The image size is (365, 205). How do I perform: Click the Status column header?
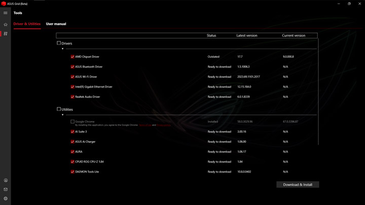pyautogui.click(x=211, y=35)
